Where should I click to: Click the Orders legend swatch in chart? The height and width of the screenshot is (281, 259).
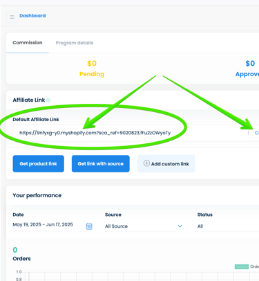pos(242,266)
